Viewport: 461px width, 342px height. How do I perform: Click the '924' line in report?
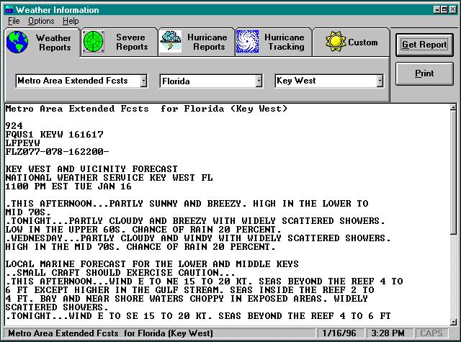point(14,126)
